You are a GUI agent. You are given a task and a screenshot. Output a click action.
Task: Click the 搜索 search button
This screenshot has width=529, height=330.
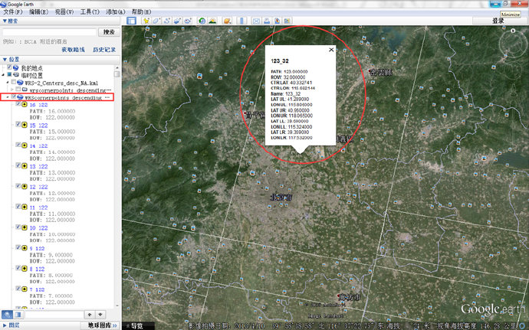(x=109, y=32)
